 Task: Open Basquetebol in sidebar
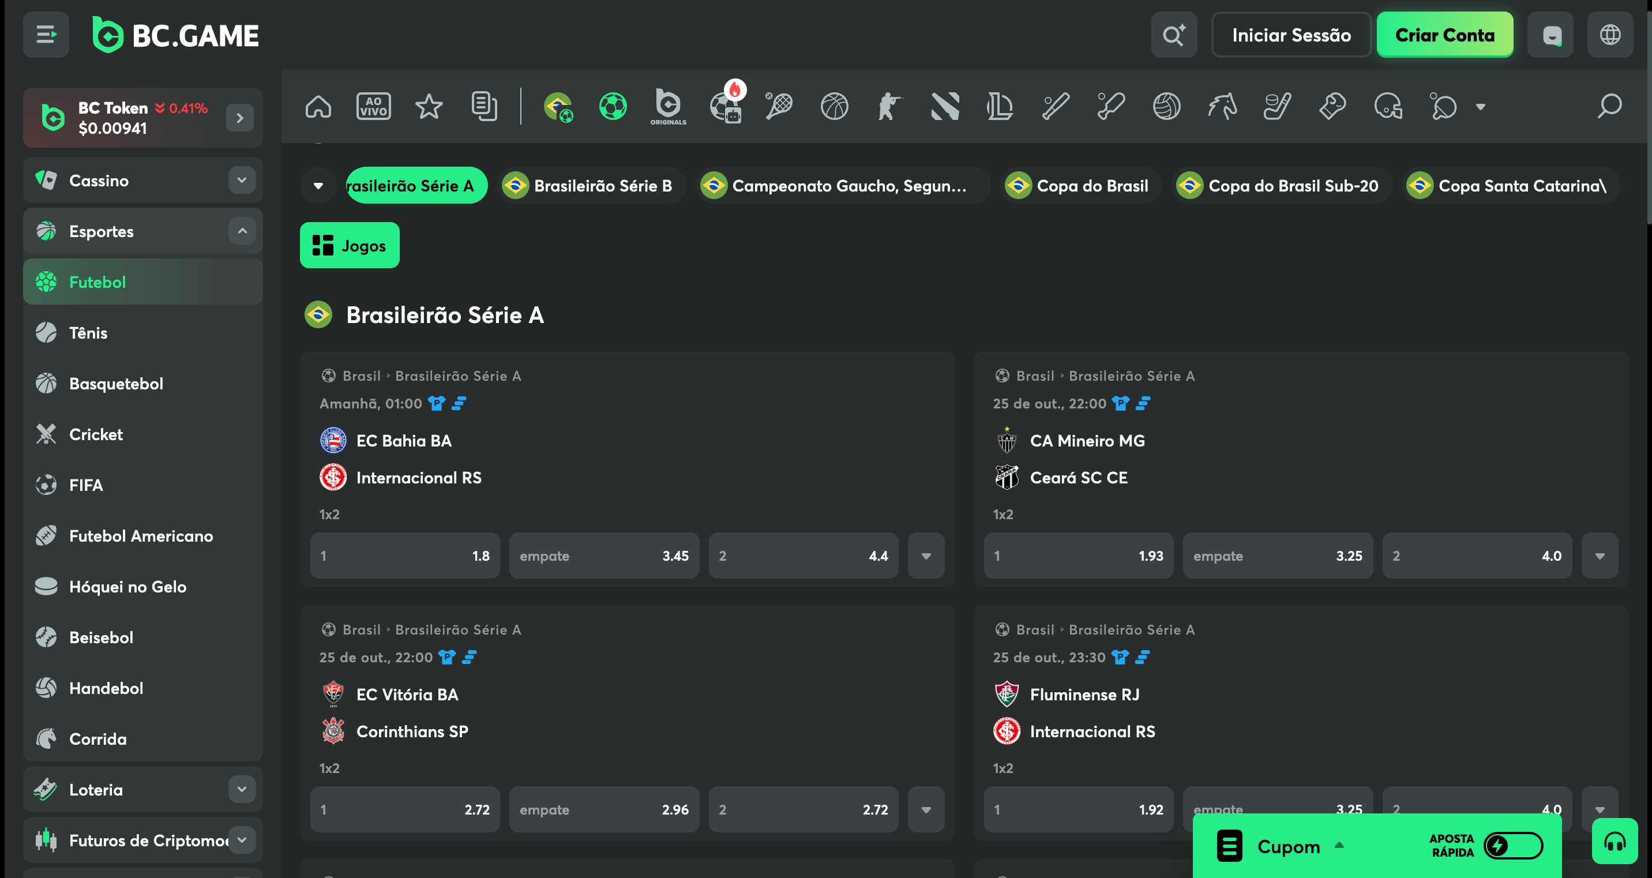click(142, 384)
